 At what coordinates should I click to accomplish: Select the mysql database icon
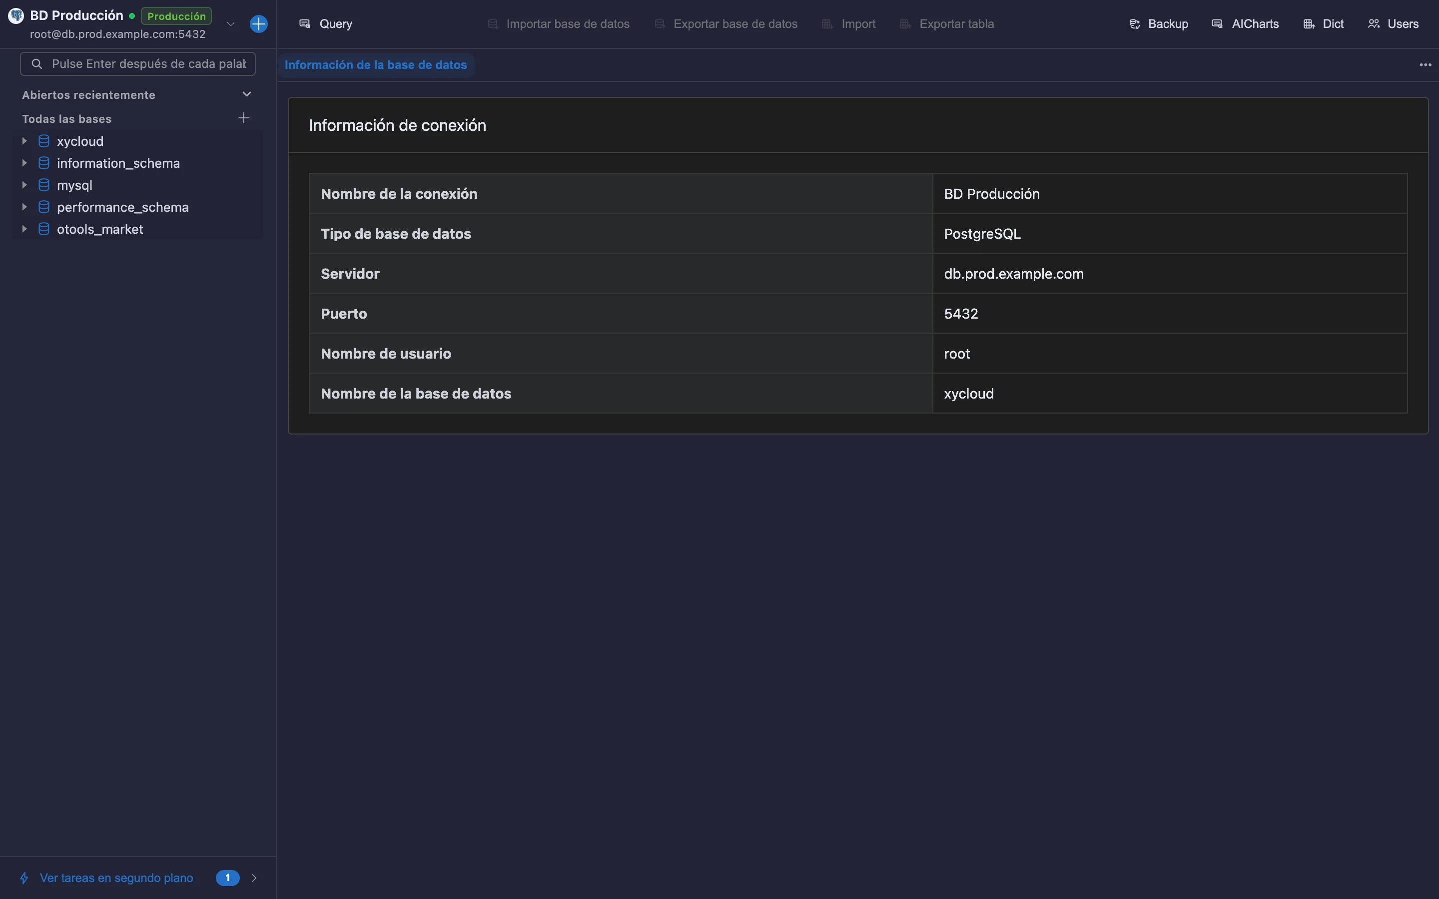tap(44, 185)
